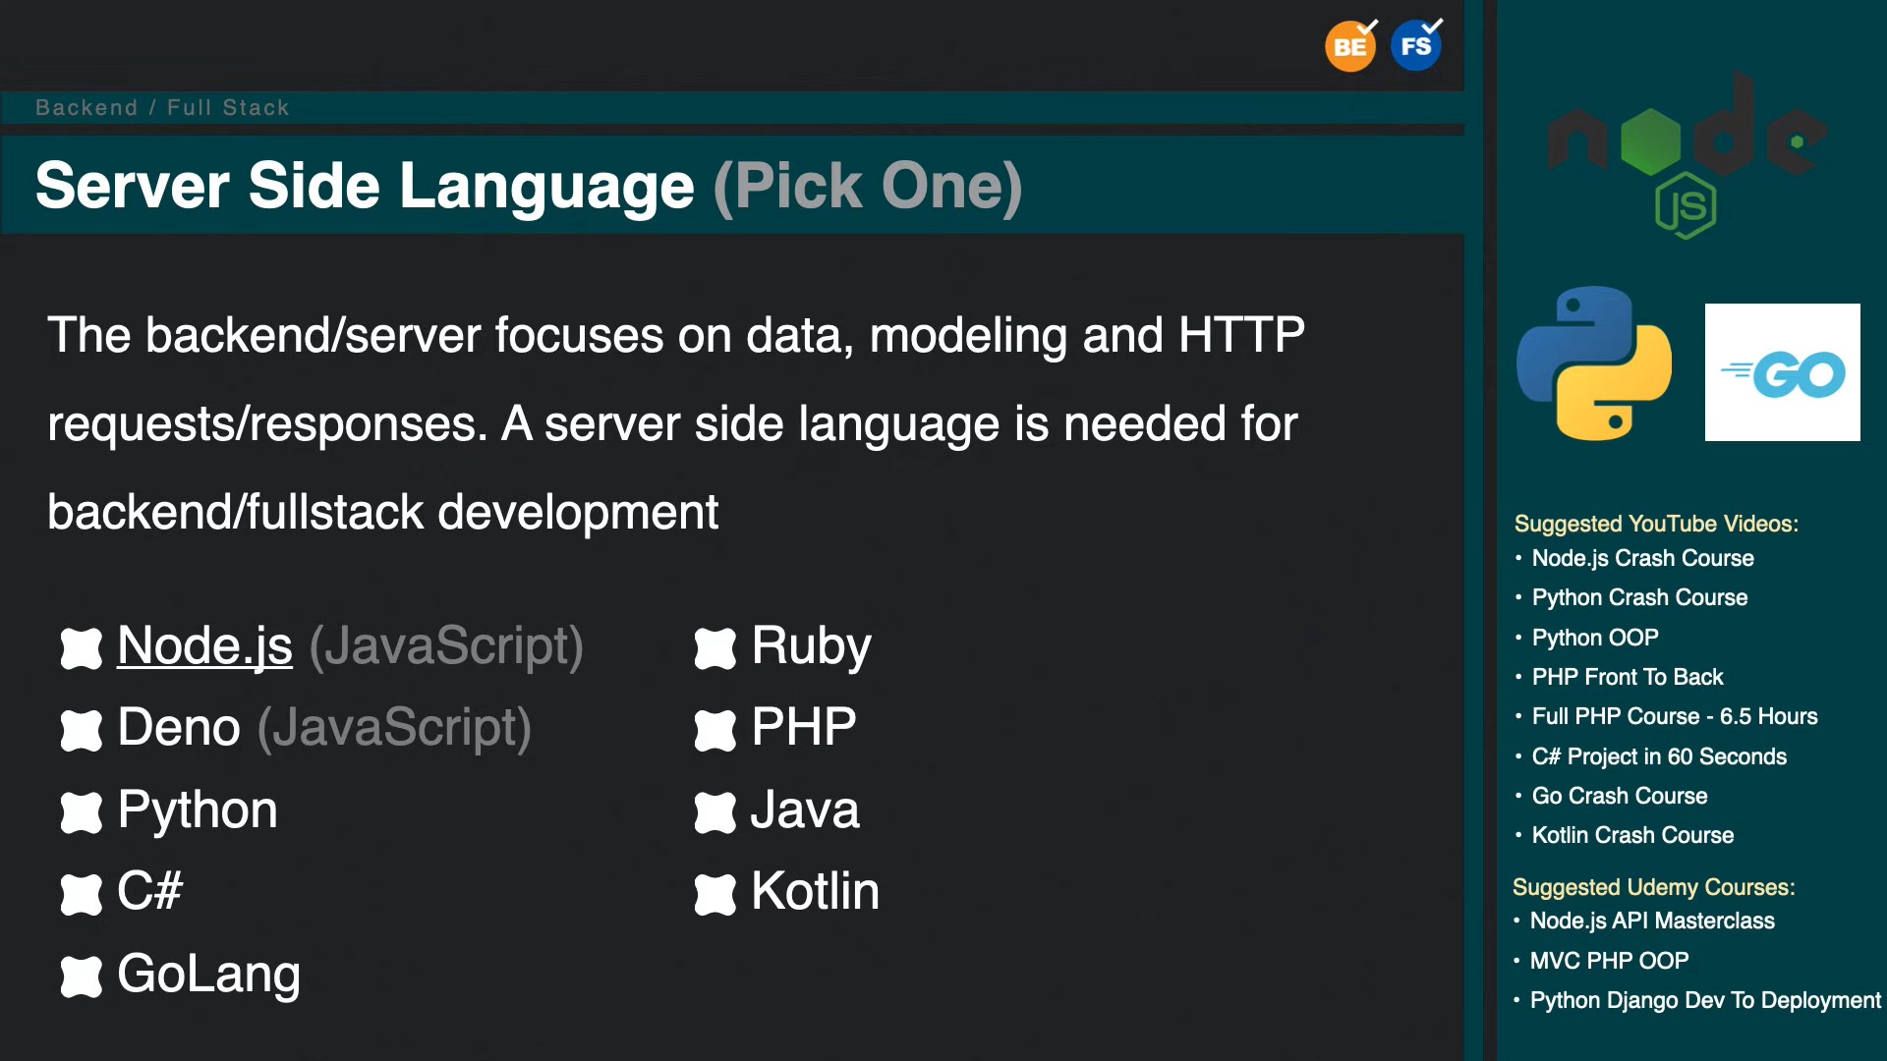Click the orange BE badge icon

[1349, 46]
